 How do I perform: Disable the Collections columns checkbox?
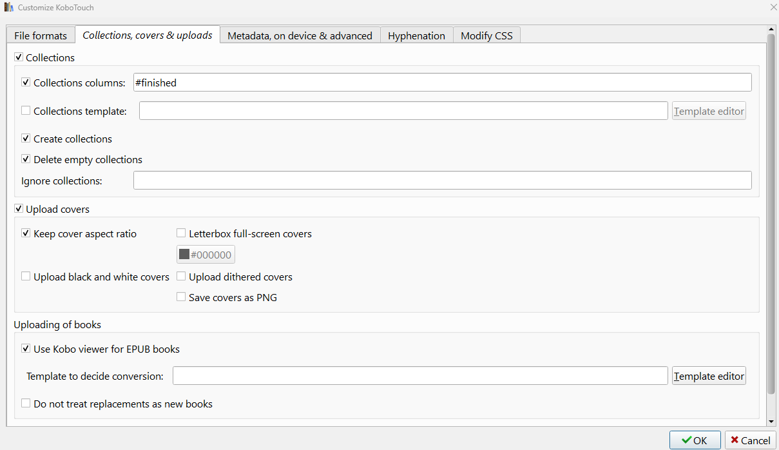click(x=26, y=83)
